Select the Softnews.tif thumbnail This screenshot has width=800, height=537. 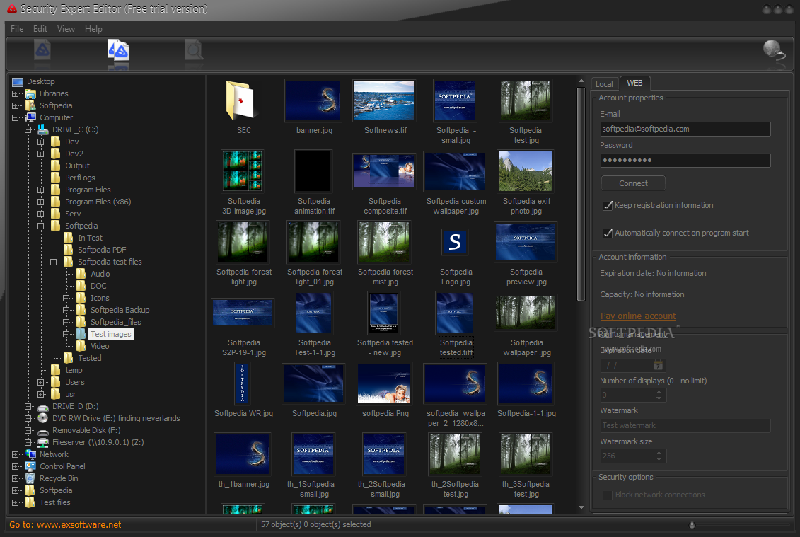pos(383,100)
